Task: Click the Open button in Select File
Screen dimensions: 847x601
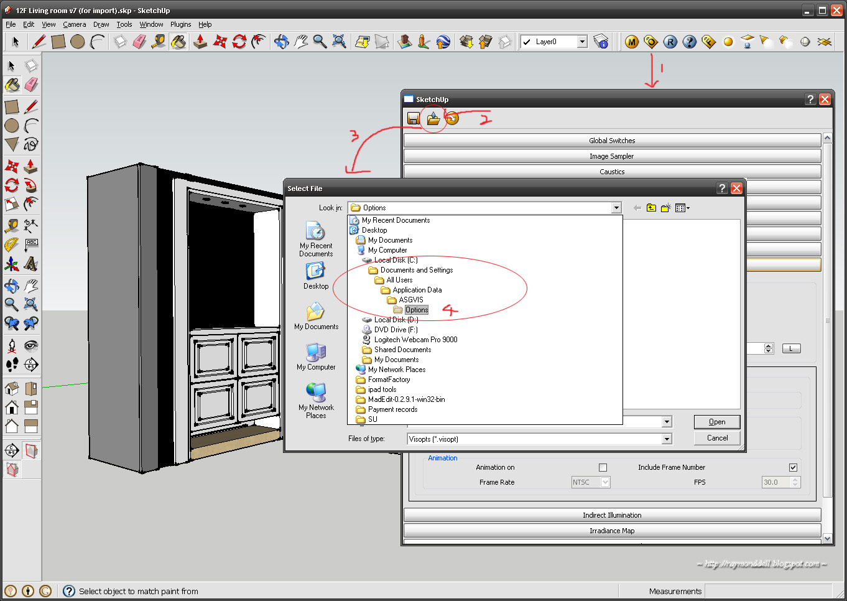Action: tap(717, 422)
